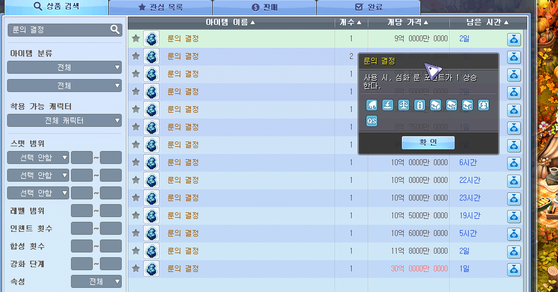The width and height of the screenshot is (558, 292).
Task: Click the QS quickslot icon
Action: tap(372, 121)
